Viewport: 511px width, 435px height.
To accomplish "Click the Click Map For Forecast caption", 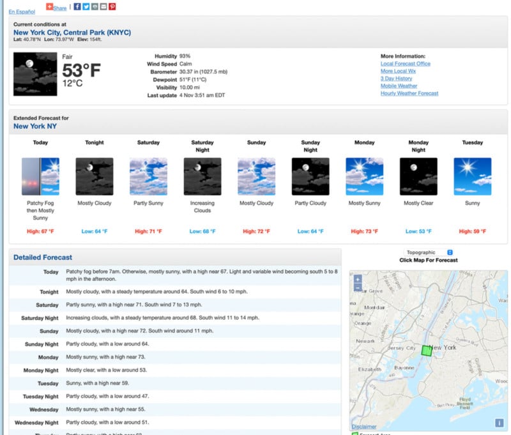I will 428,260.
